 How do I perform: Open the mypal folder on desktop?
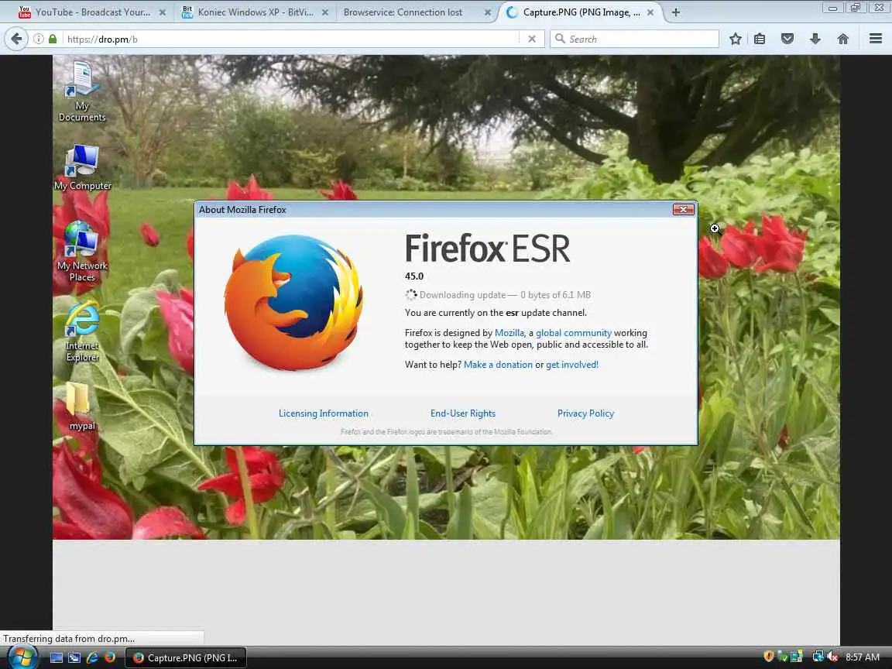click(82, 407)
